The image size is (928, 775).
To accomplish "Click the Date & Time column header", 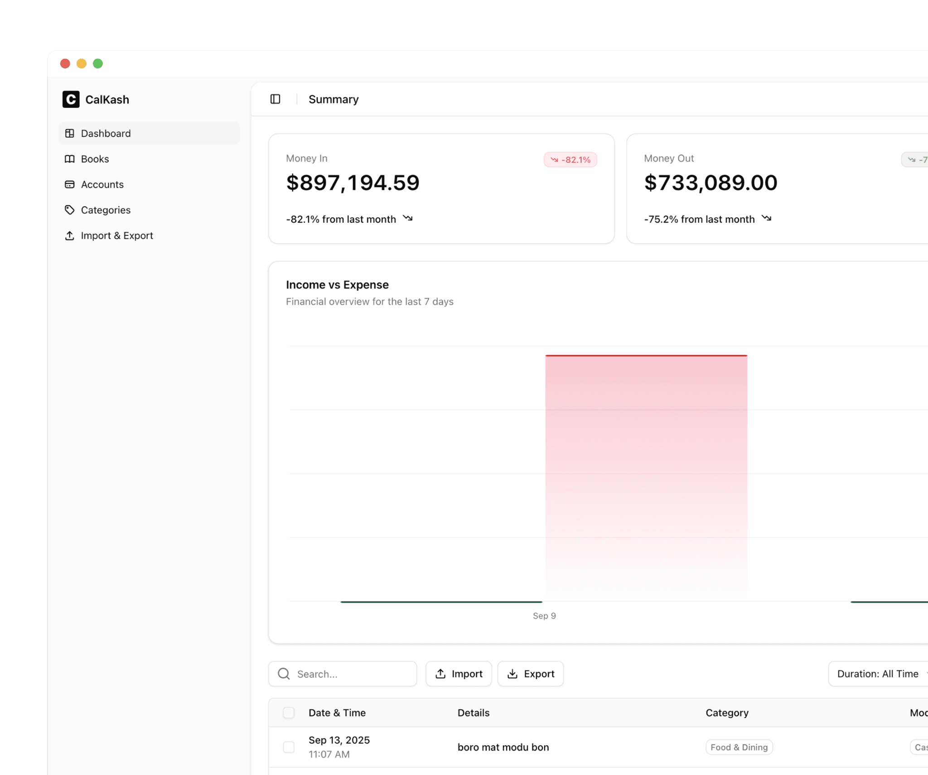I will [x=337, y=712].
